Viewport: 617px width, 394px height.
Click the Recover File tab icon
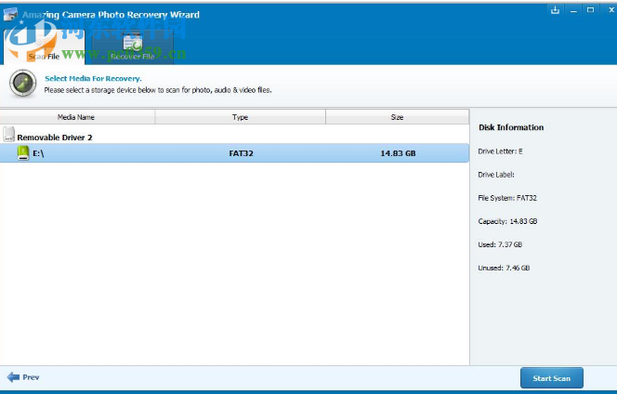pos(132,43)
